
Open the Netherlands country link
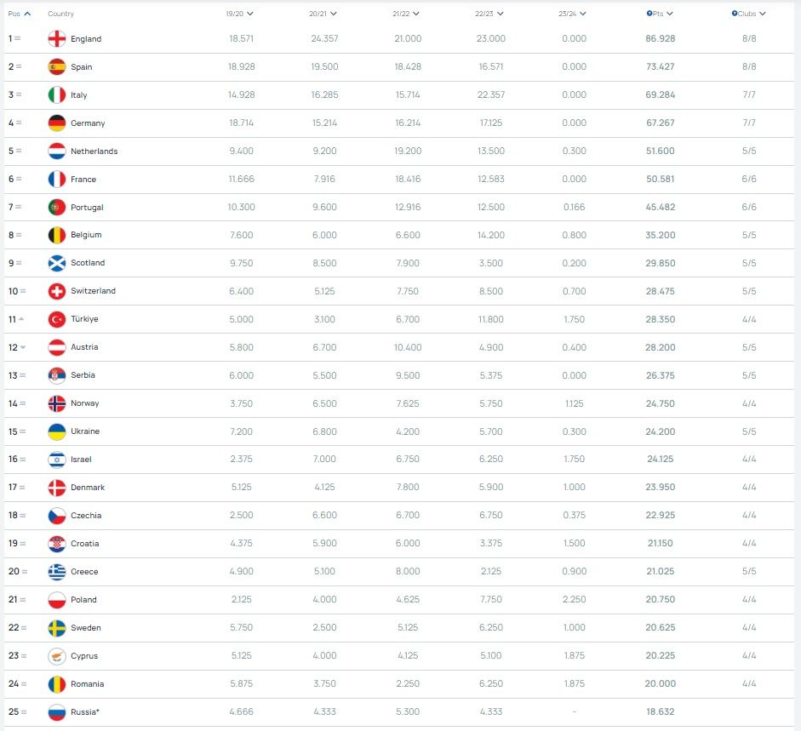(x=94, y=151)
